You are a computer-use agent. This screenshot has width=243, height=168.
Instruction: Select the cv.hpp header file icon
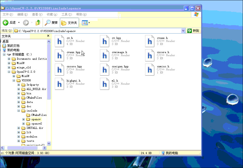click(105, 41)
